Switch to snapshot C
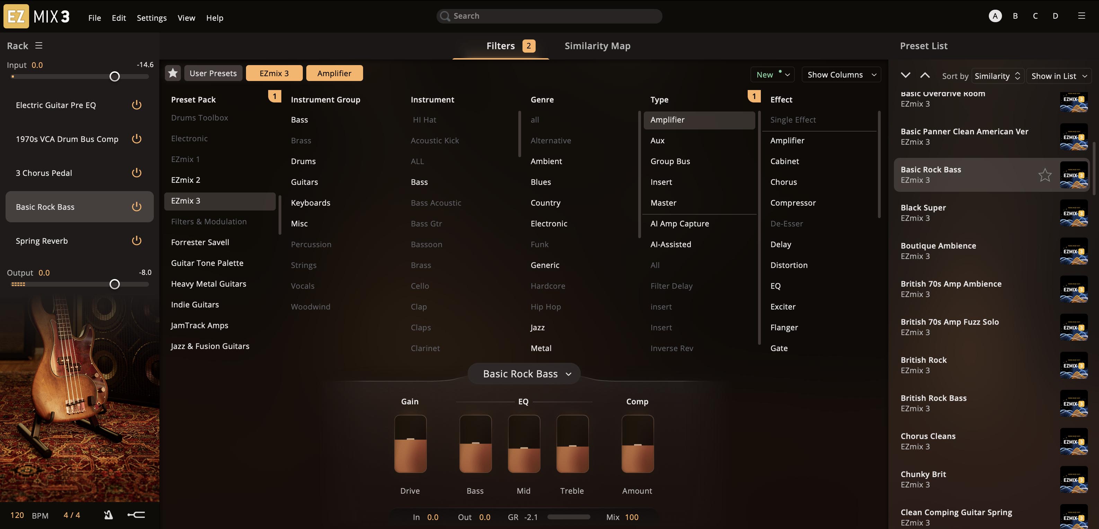 [x=1035, y=16]
